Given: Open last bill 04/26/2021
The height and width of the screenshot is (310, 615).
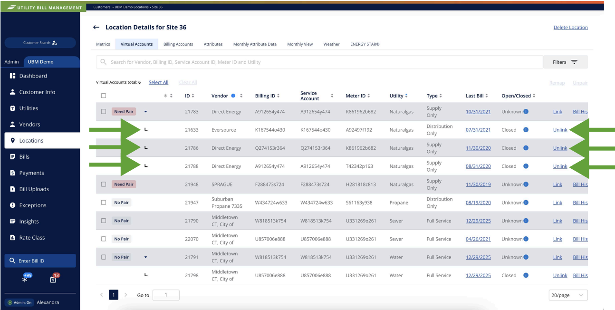Looking at the screenshot, I should click(x=478, y=239).
